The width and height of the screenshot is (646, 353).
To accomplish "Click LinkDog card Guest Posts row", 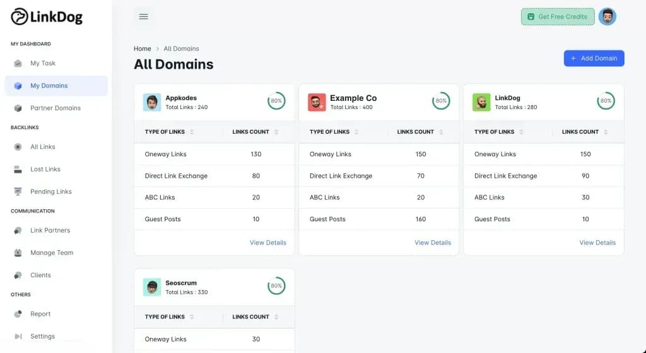I will [544, 219].
